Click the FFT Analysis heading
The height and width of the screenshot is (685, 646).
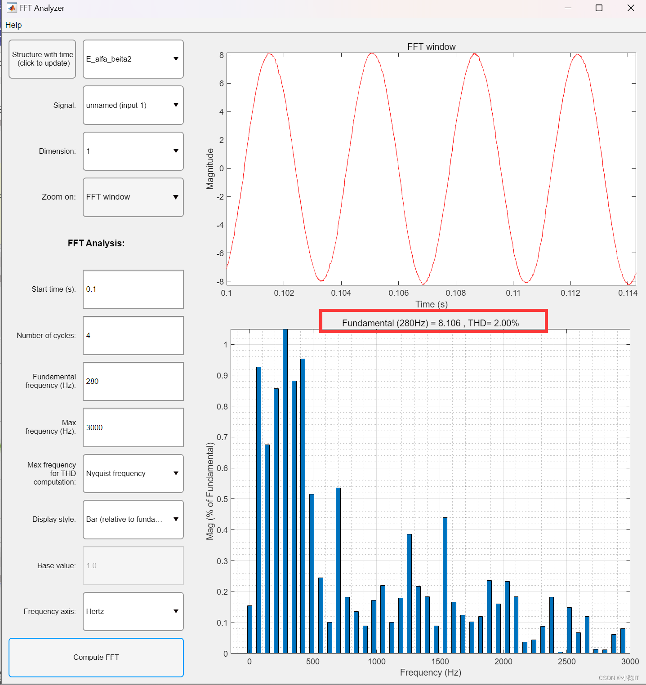tap(96, 243)
